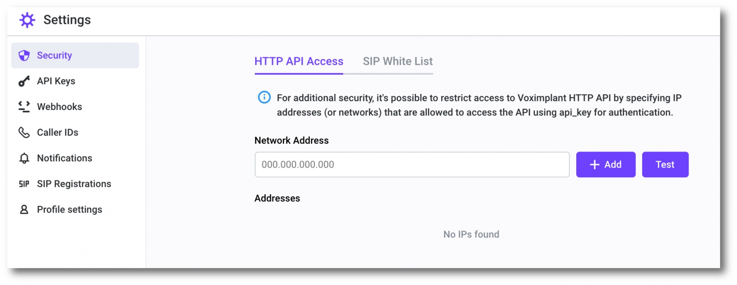
Task: Click the API Keys key icon
Action: pos(24,81)
